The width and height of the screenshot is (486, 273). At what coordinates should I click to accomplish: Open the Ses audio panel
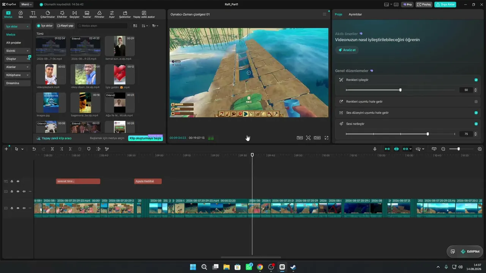click(21, 14)
